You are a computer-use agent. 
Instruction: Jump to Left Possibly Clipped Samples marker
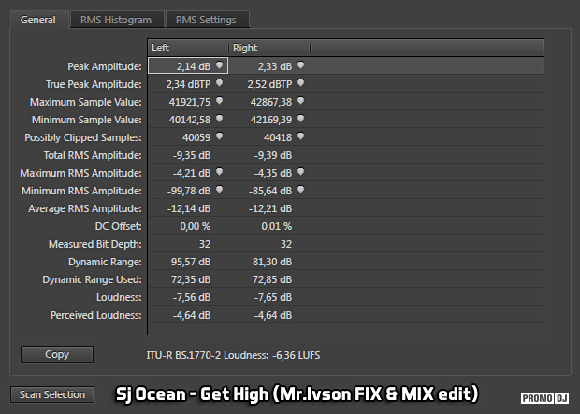click(x=219, y=136)
